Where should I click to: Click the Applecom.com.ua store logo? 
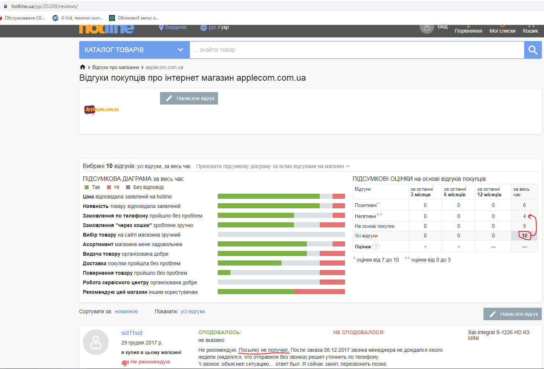click(102, 110)
